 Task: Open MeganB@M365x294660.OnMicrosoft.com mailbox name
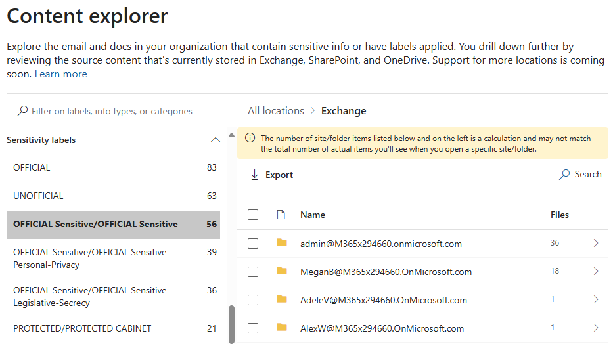point(386,272)
